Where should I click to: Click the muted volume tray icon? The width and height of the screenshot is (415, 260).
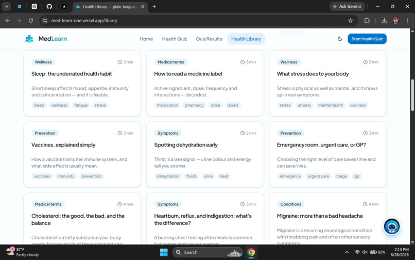[365, 252]
